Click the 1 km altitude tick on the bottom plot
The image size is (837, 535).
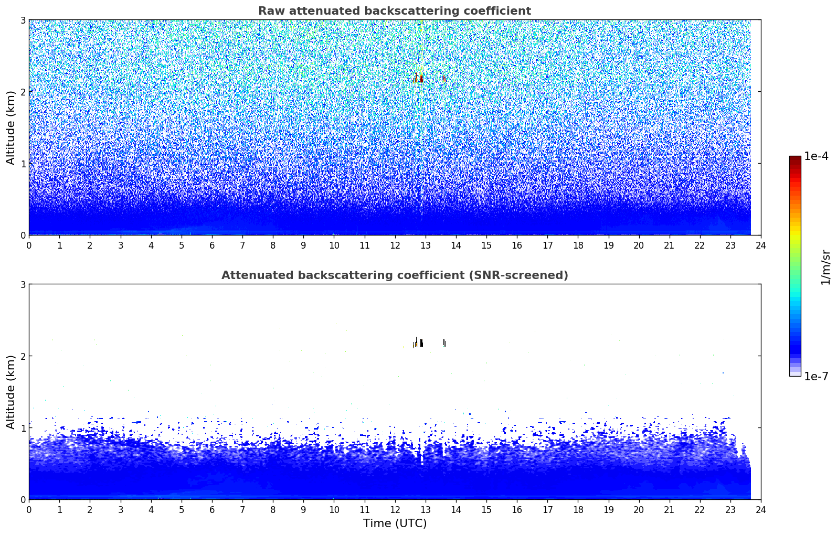23,428
